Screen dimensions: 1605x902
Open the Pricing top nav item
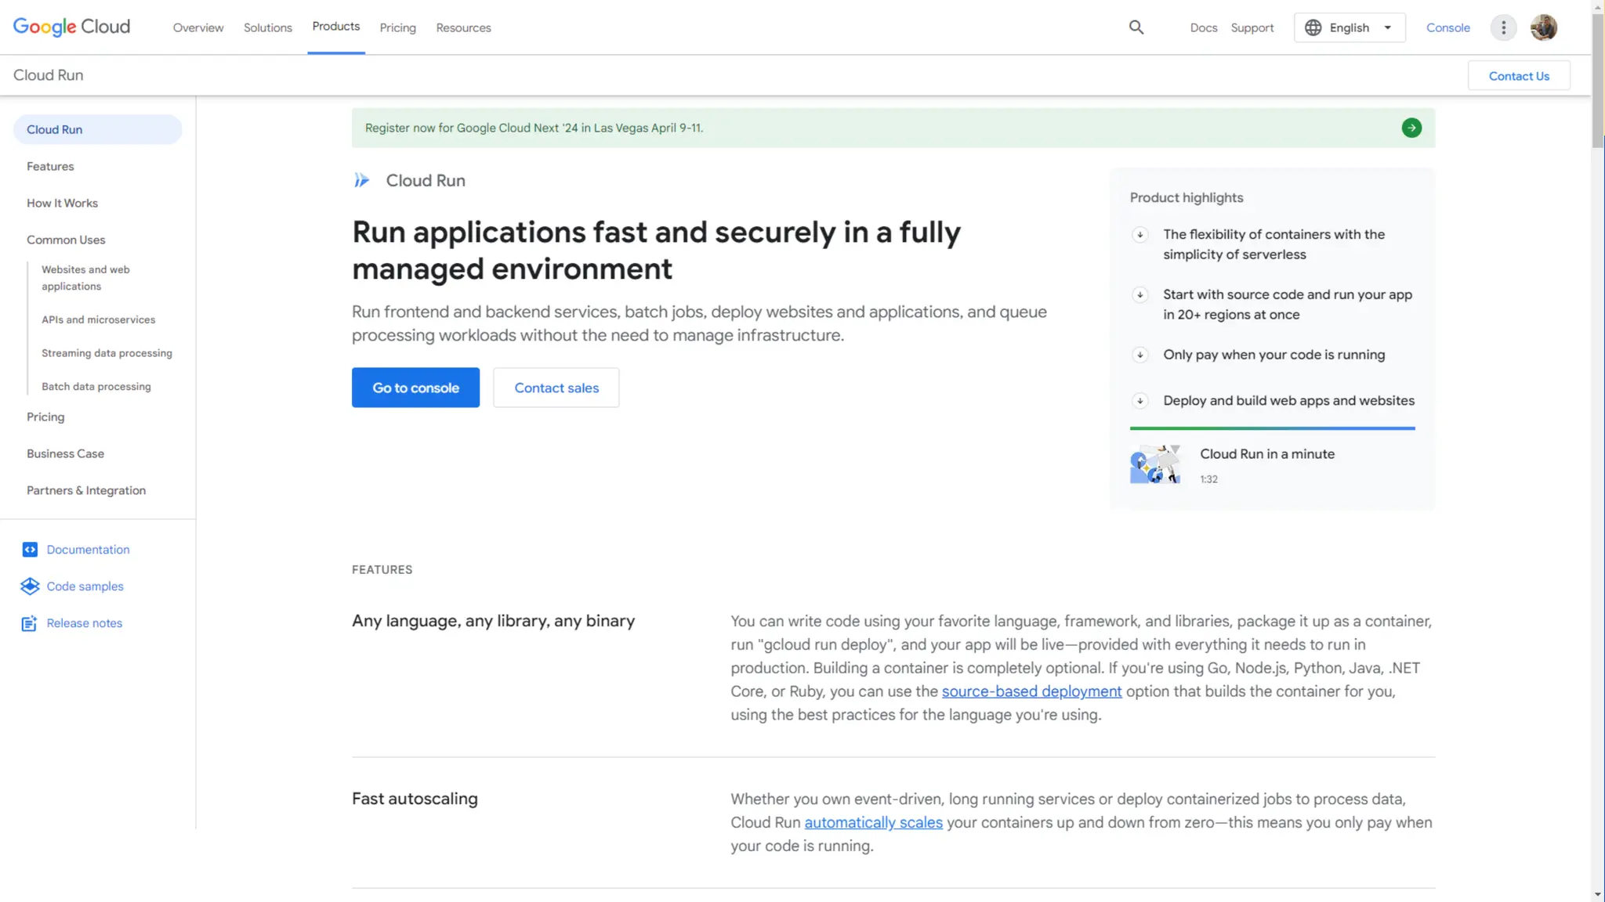pos(398,27)
